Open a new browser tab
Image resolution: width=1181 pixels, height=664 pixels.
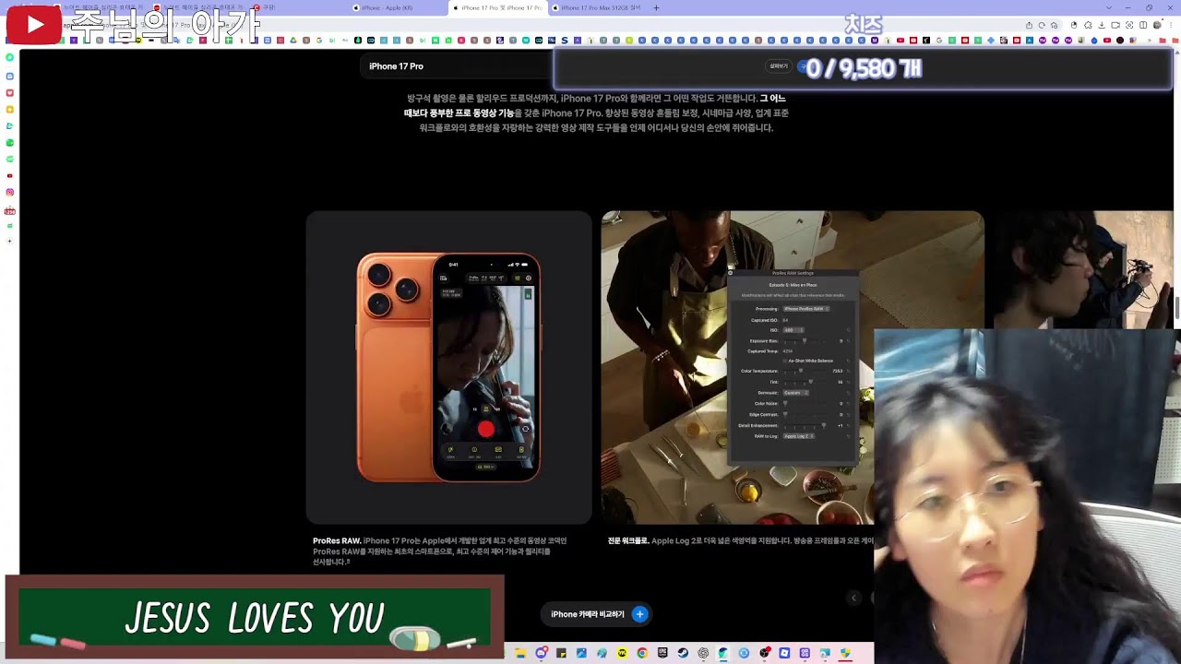click(x=656, y=7)
